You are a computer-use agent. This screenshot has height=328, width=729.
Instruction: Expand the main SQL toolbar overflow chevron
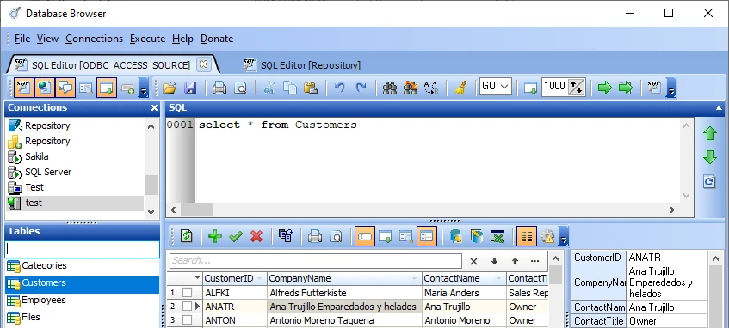[670, 88]
